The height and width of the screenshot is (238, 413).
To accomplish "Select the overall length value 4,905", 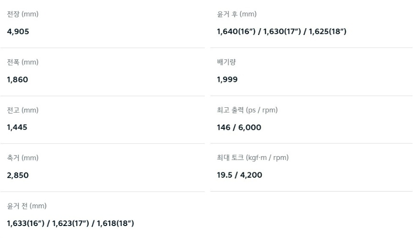I will coord(18,32).
